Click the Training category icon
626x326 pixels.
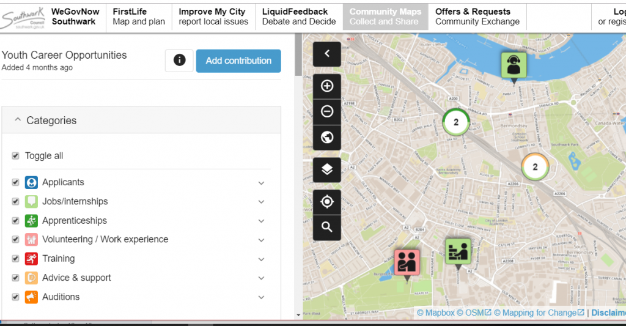(31, 259)
